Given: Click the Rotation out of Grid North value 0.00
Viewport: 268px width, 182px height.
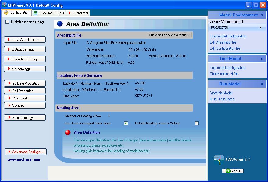Looking at the screenshot, I should [x=131, y=62].
